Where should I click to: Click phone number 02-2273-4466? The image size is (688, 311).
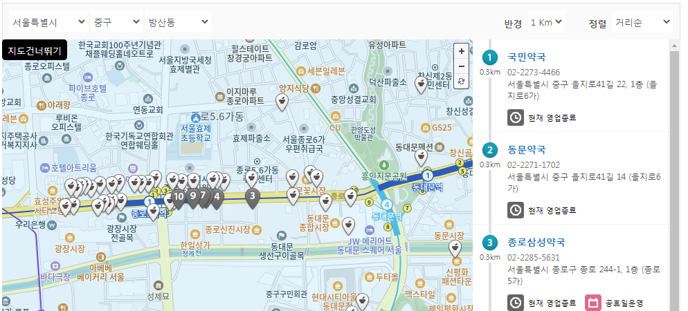click(x=534, y=73)
